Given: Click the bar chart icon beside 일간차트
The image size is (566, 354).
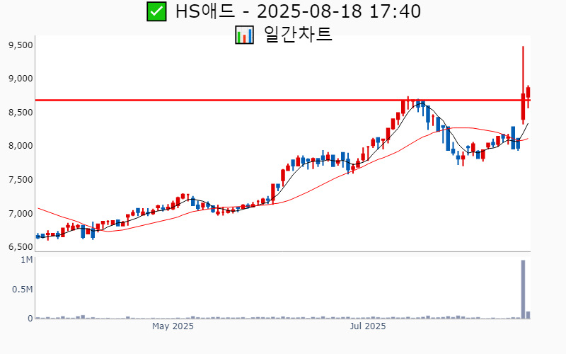Looking at the screenshot, I should coord(244,35).
